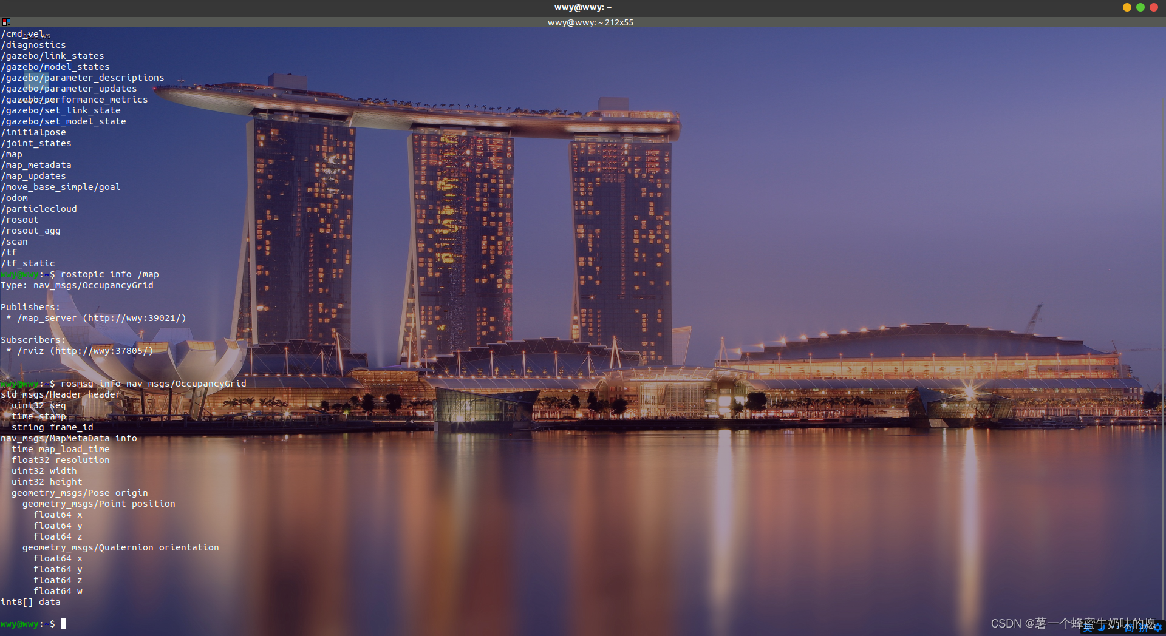Viewport: 1166px width, 636px height.
Task: Click the terminator layout icon at top-left
Action: pyautogui.click(x=6, y=22)
